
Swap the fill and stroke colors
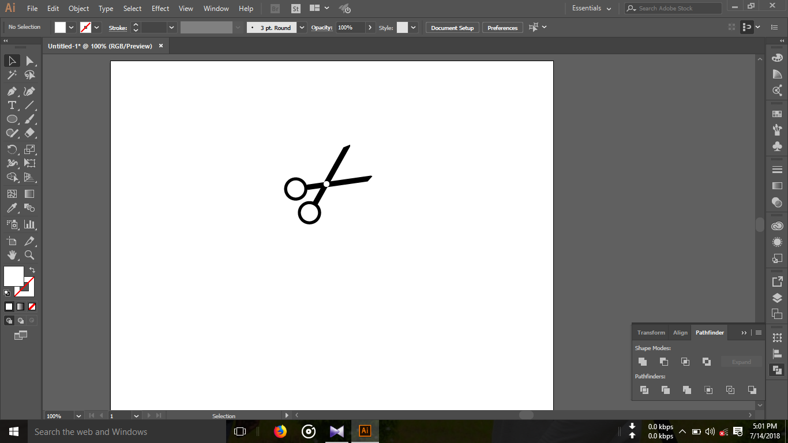(x=33, y=270)
